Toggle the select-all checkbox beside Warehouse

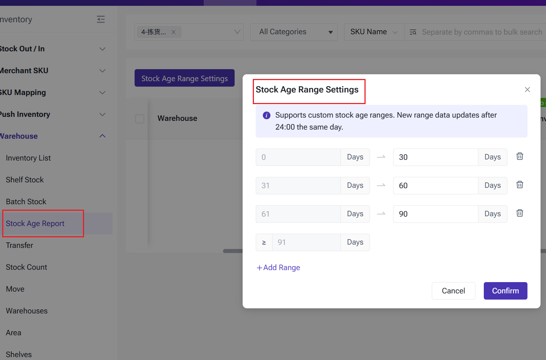tap(140, 119)
